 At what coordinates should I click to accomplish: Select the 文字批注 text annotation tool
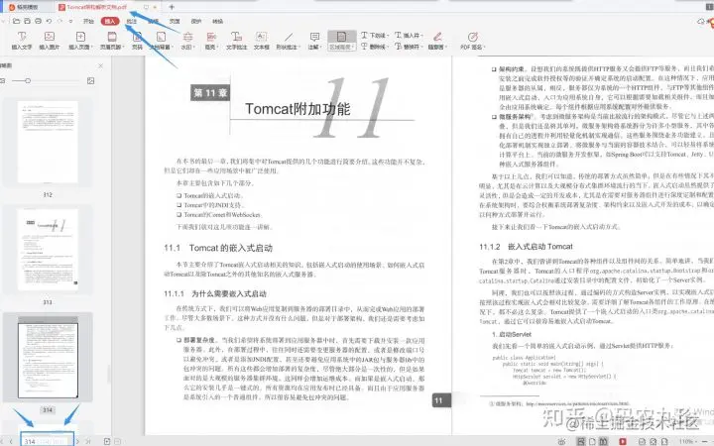236,41
